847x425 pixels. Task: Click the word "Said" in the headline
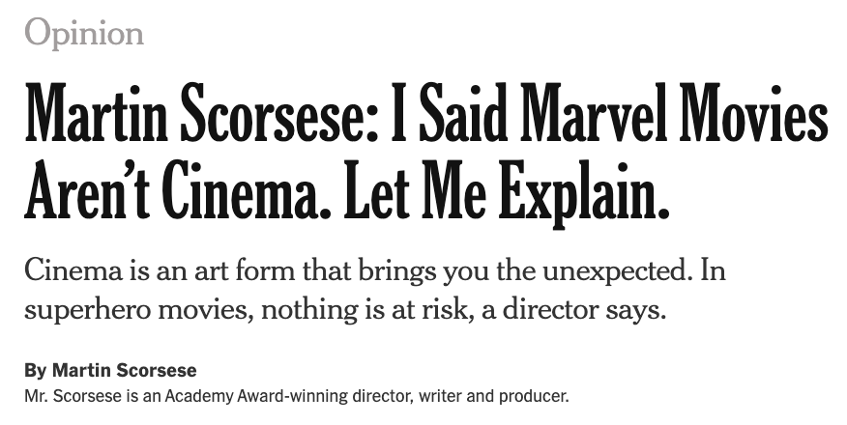click(463, 113)
